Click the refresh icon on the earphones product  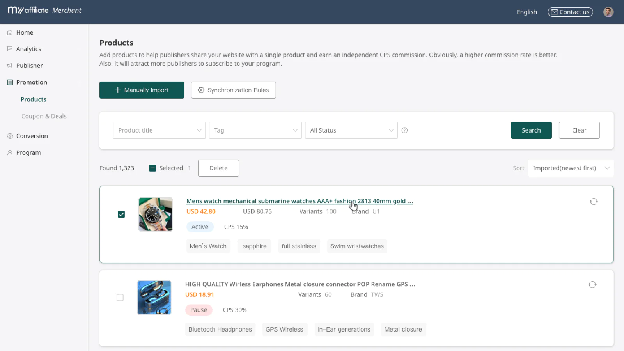tap(592, 285)
